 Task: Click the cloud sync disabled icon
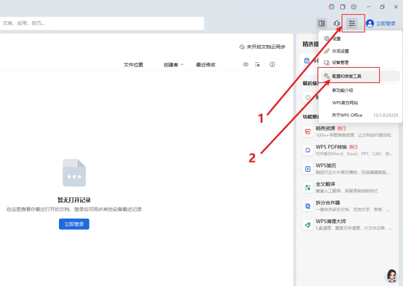tap(242, 47)
